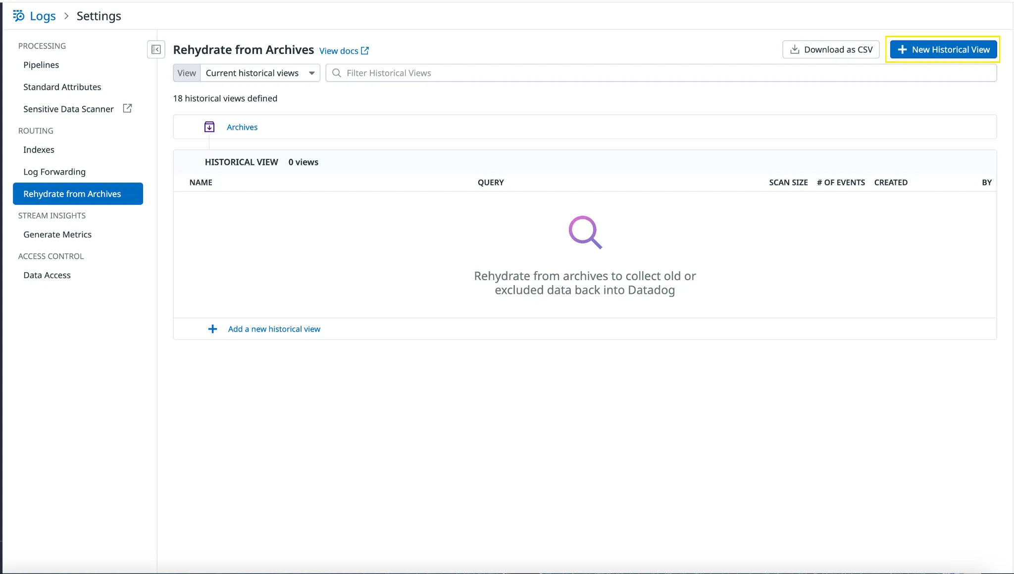The height and width of the screenshot is (574, 1014).
Task: Click the Logs magnifier icon in breadcrumb
Action: pyautogui.click(x=19, y=16)
